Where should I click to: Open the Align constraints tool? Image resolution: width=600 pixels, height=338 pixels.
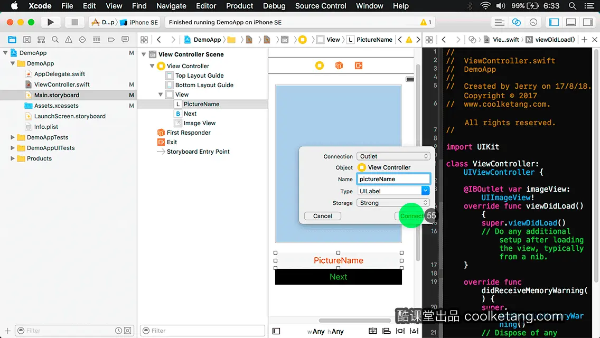387,331
